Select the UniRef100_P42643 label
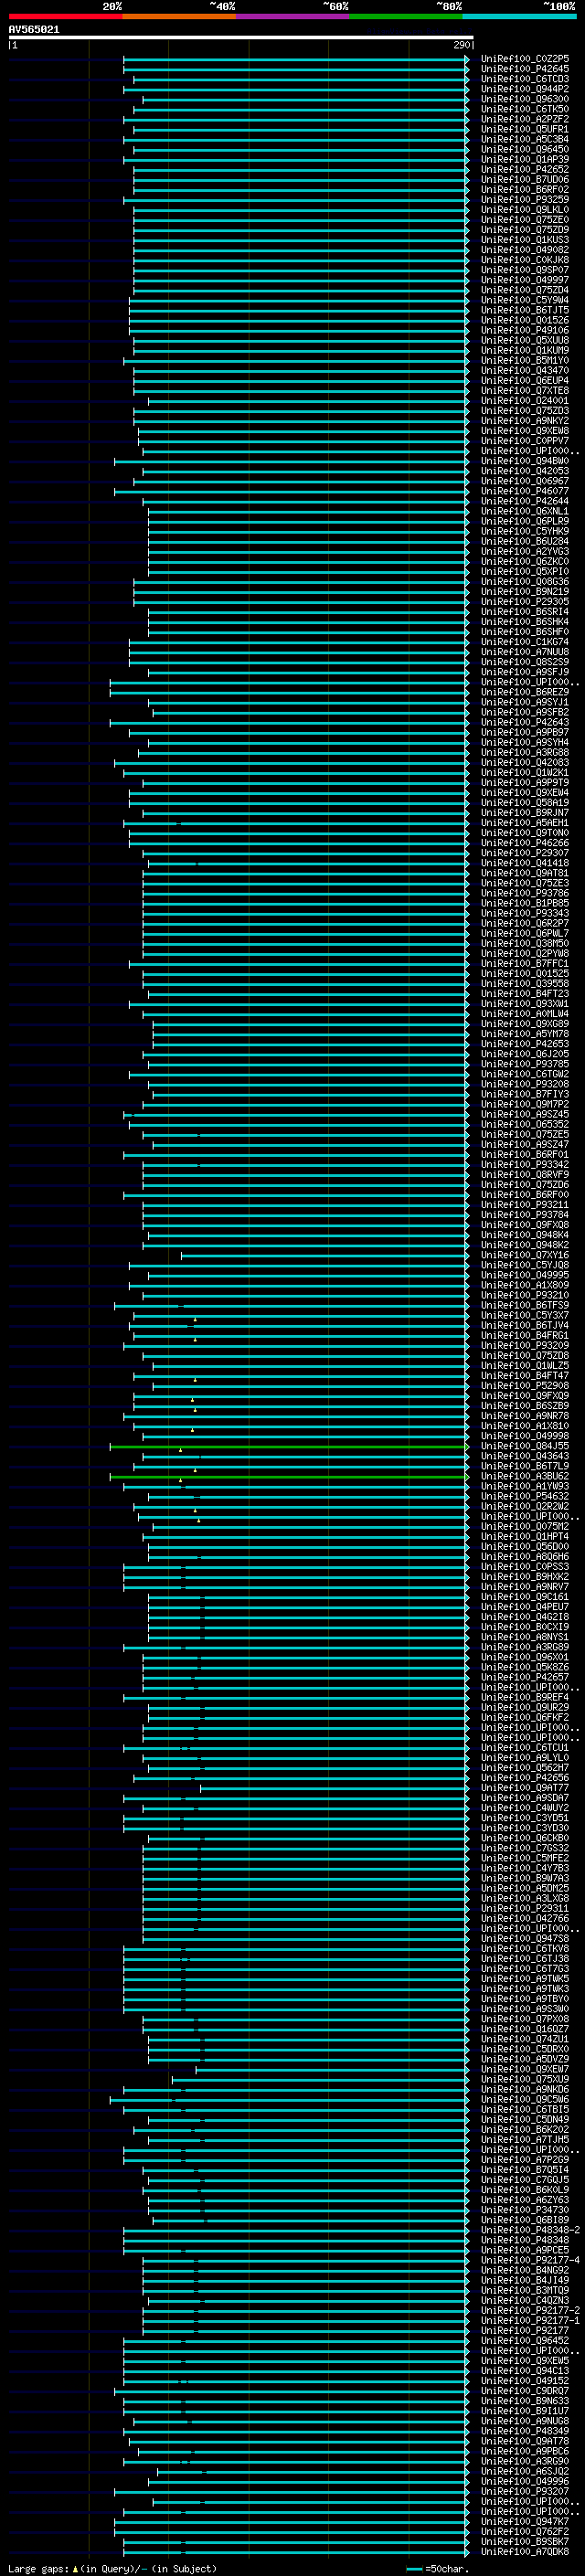The height and width of the screenshot is (2576, 585). point(525,722)
